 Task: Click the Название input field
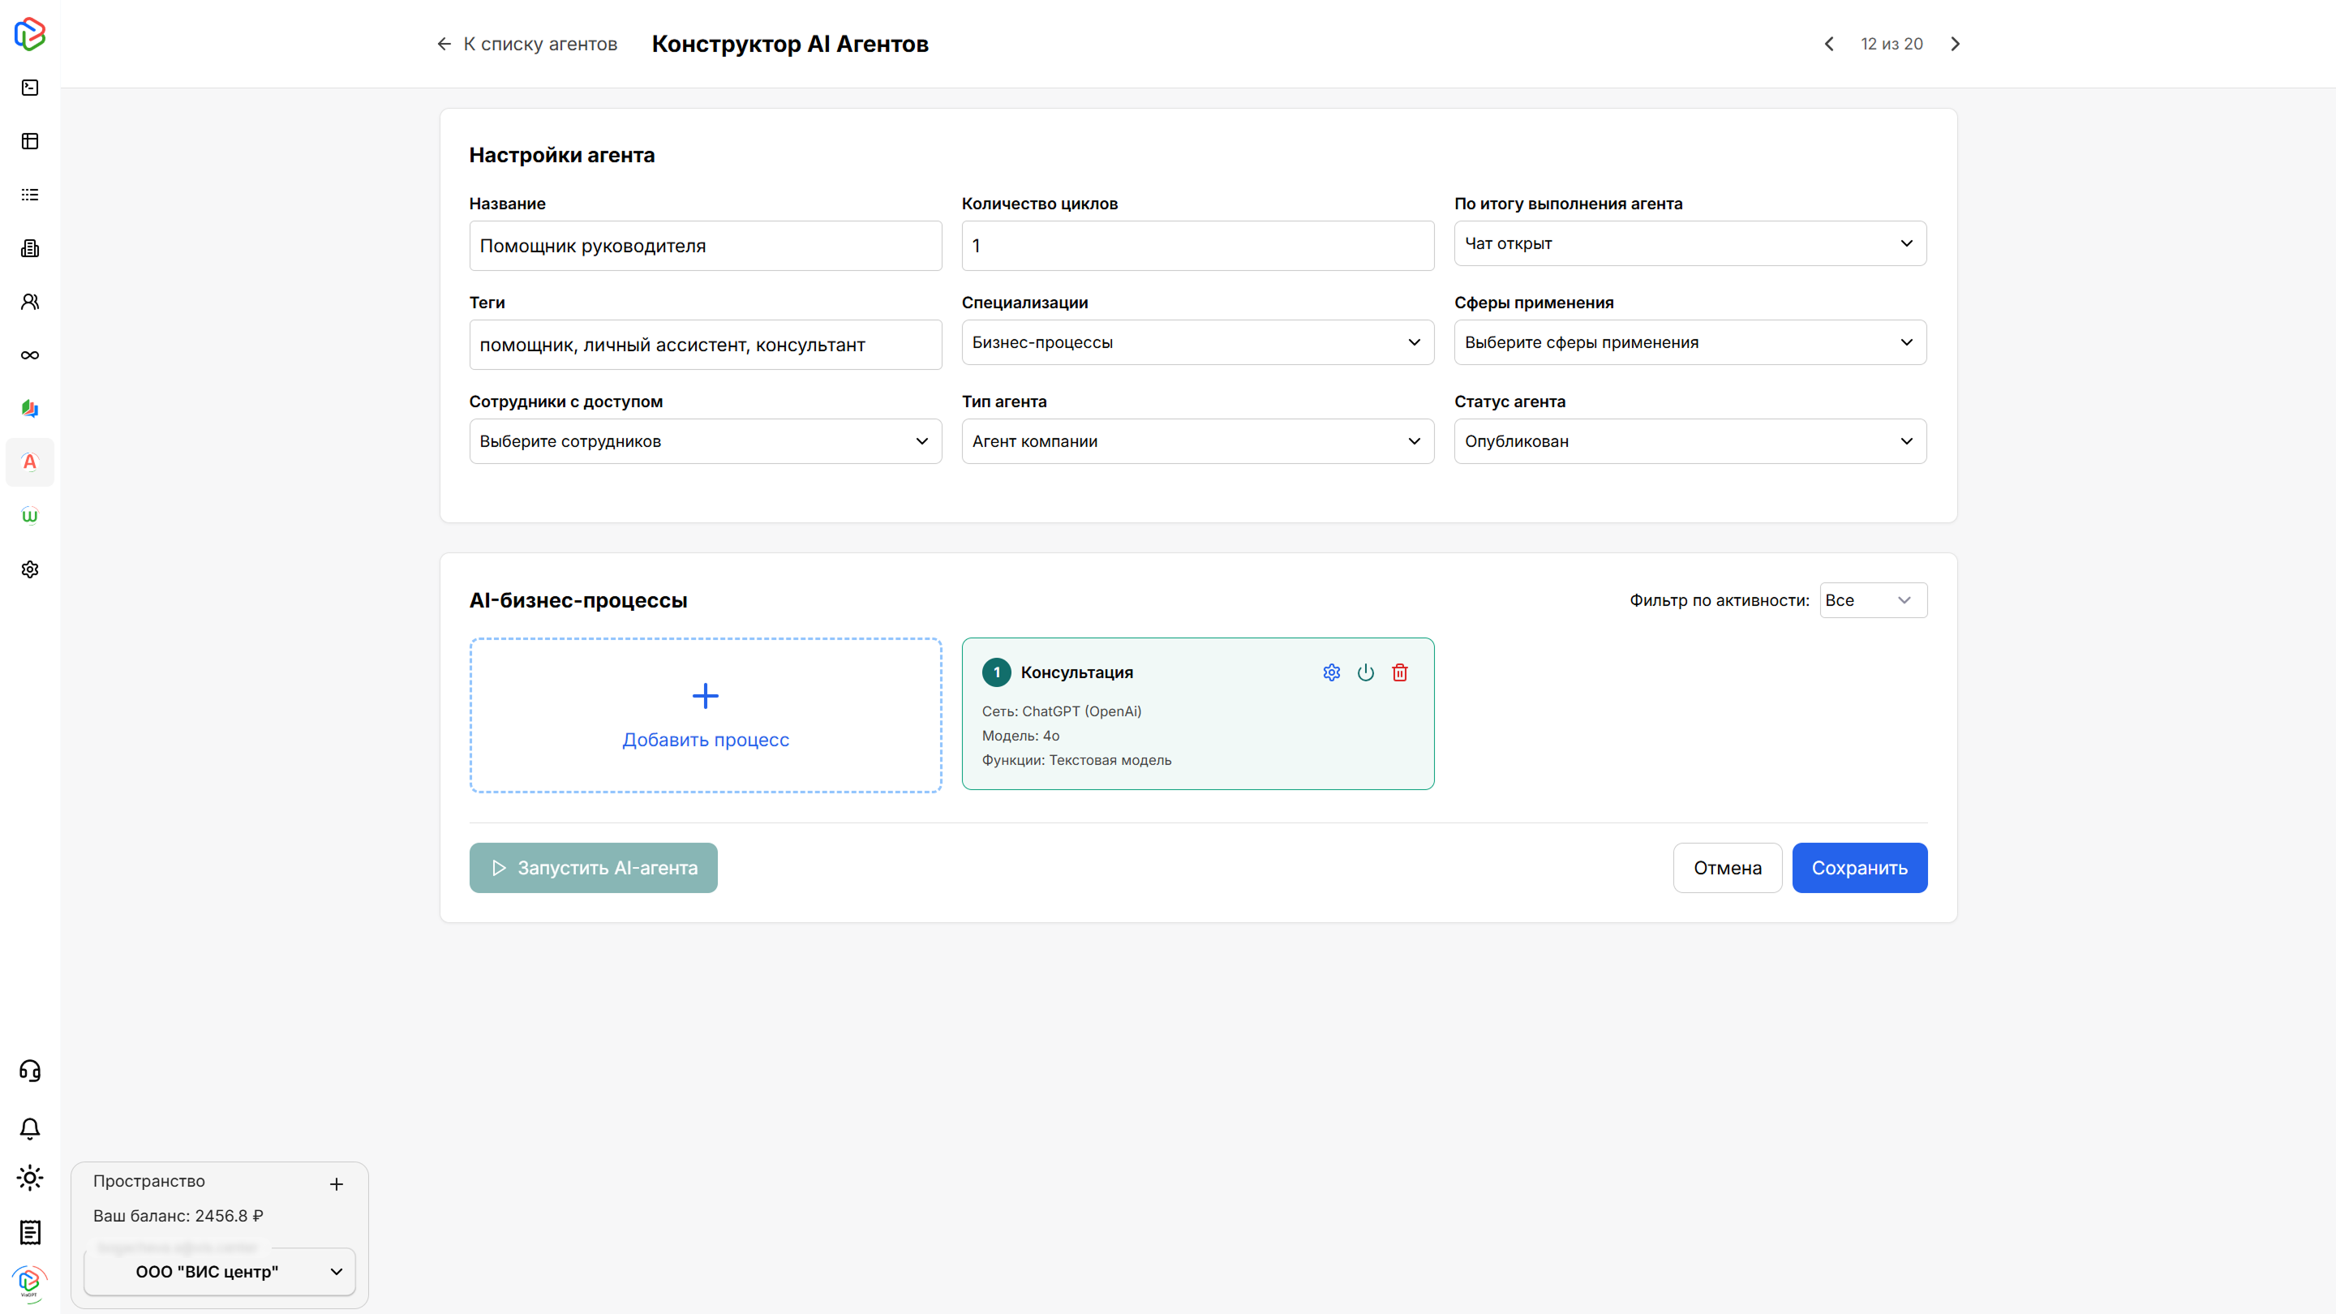(705, 245)
